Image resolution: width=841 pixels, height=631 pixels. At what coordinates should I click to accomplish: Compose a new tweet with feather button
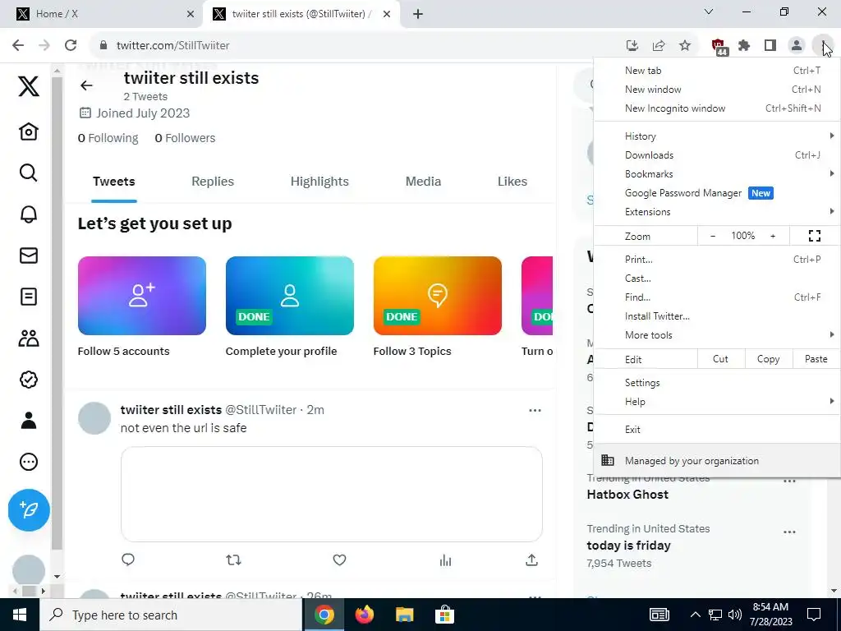(29, 509)
